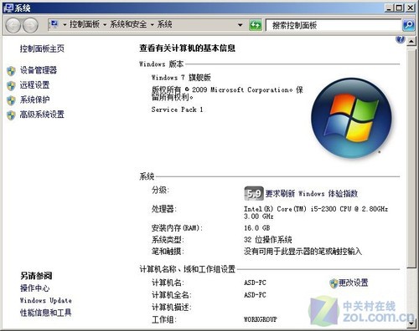Click the Windows 7 旗舰版 text

(x=181, y=78)
